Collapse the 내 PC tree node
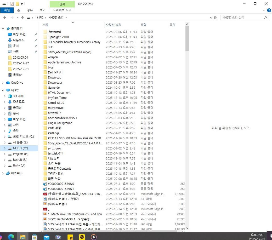272x240 pixels. pos(3,90)
